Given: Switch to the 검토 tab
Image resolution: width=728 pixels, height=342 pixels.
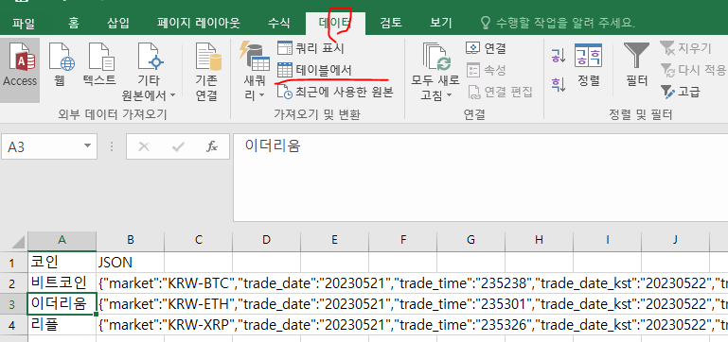Looking at the screenshot, I should tap(391, 23).
